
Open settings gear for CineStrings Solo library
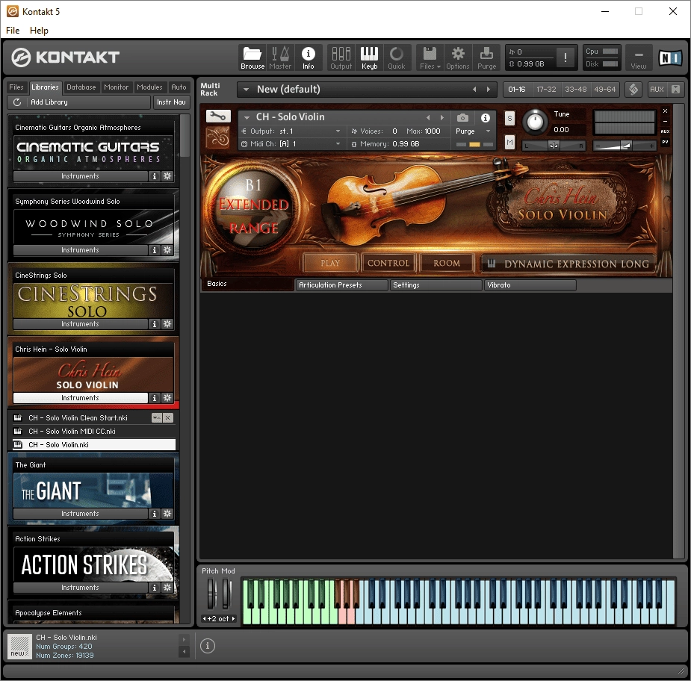coord(167,324)
